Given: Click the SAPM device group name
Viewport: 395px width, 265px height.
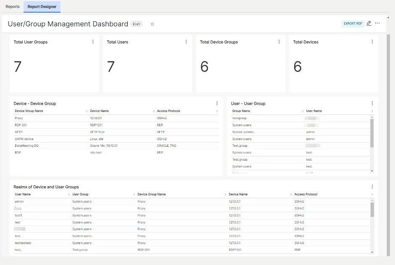Looking at the screenshot, I should tap(24, 139).
